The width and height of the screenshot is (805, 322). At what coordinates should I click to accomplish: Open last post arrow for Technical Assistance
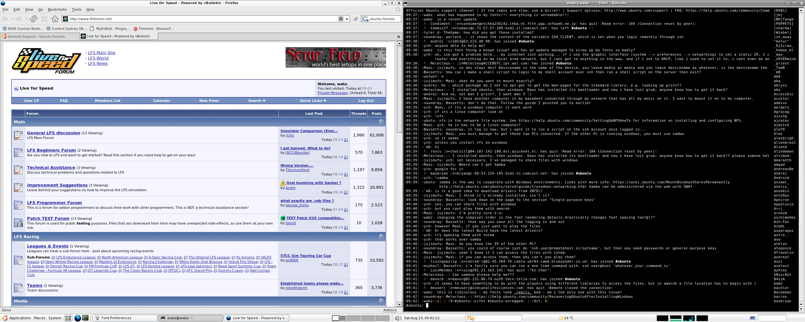[346, 175]
